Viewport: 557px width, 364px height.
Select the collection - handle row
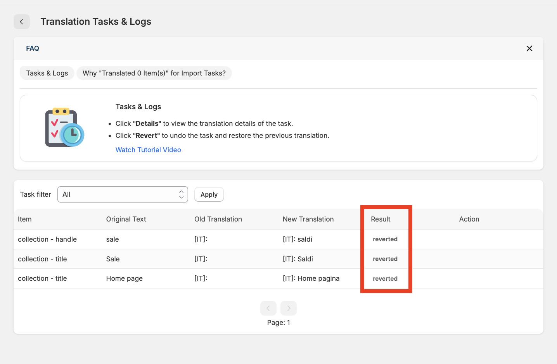tap(47, 239)
